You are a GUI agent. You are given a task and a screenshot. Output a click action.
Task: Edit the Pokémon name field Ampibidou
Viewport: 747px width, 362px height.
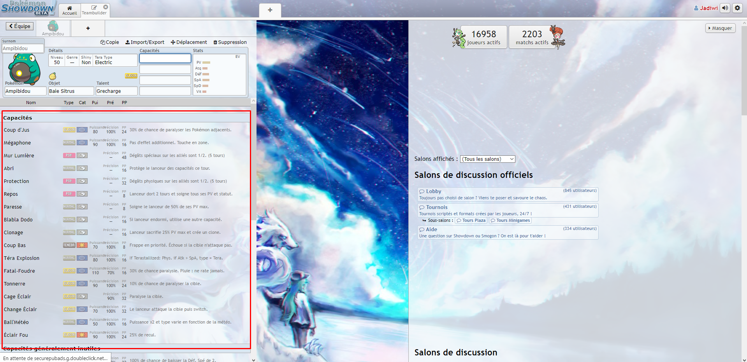25,91
